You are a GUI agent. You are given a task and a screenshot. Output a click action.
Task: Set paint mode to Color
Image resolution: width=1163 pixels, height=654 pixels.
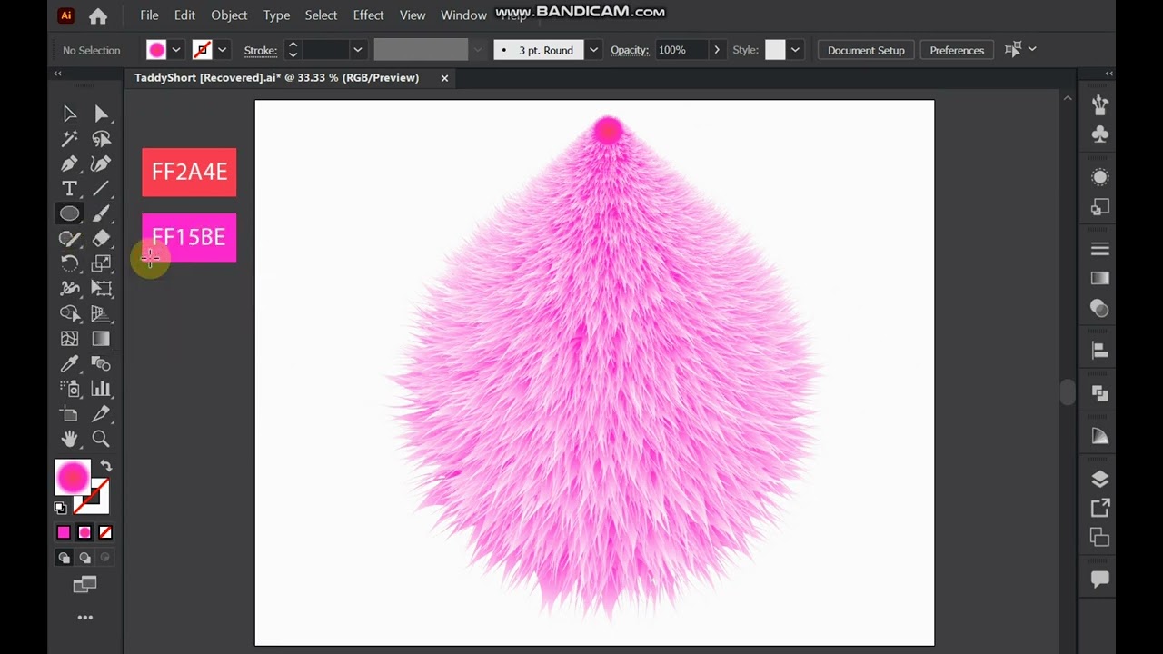[64, 532]
